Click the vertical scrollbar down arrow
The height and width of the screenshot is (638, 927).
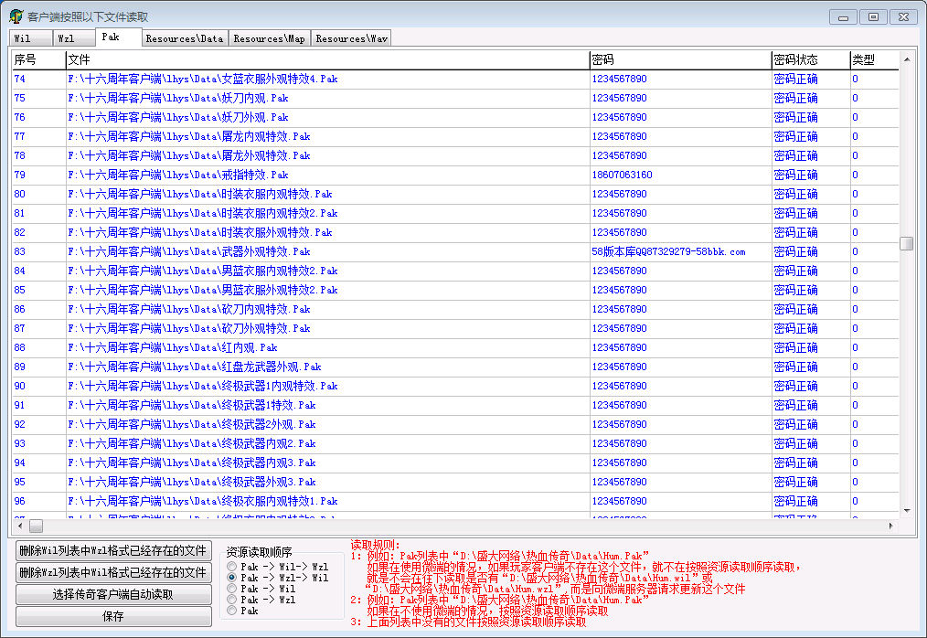(x=906, y=510)
